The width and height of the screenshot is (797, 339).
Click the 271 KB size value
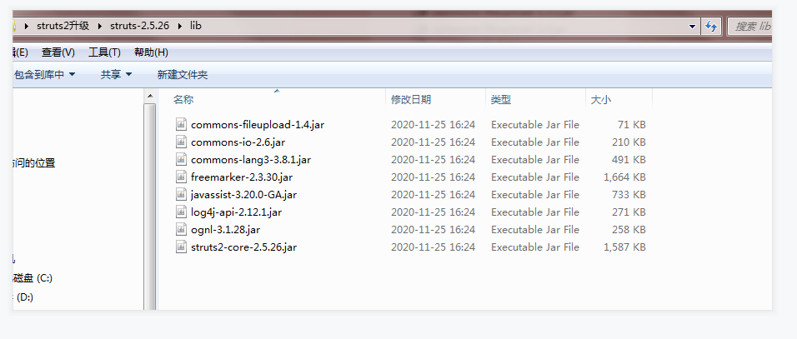click(x=629, y=212)
